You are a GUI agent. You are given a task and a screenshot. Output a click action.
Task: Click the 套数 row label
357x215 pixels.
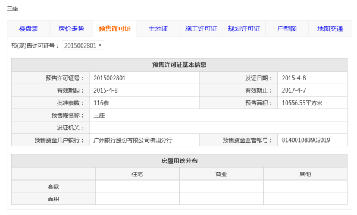(54, 186)
